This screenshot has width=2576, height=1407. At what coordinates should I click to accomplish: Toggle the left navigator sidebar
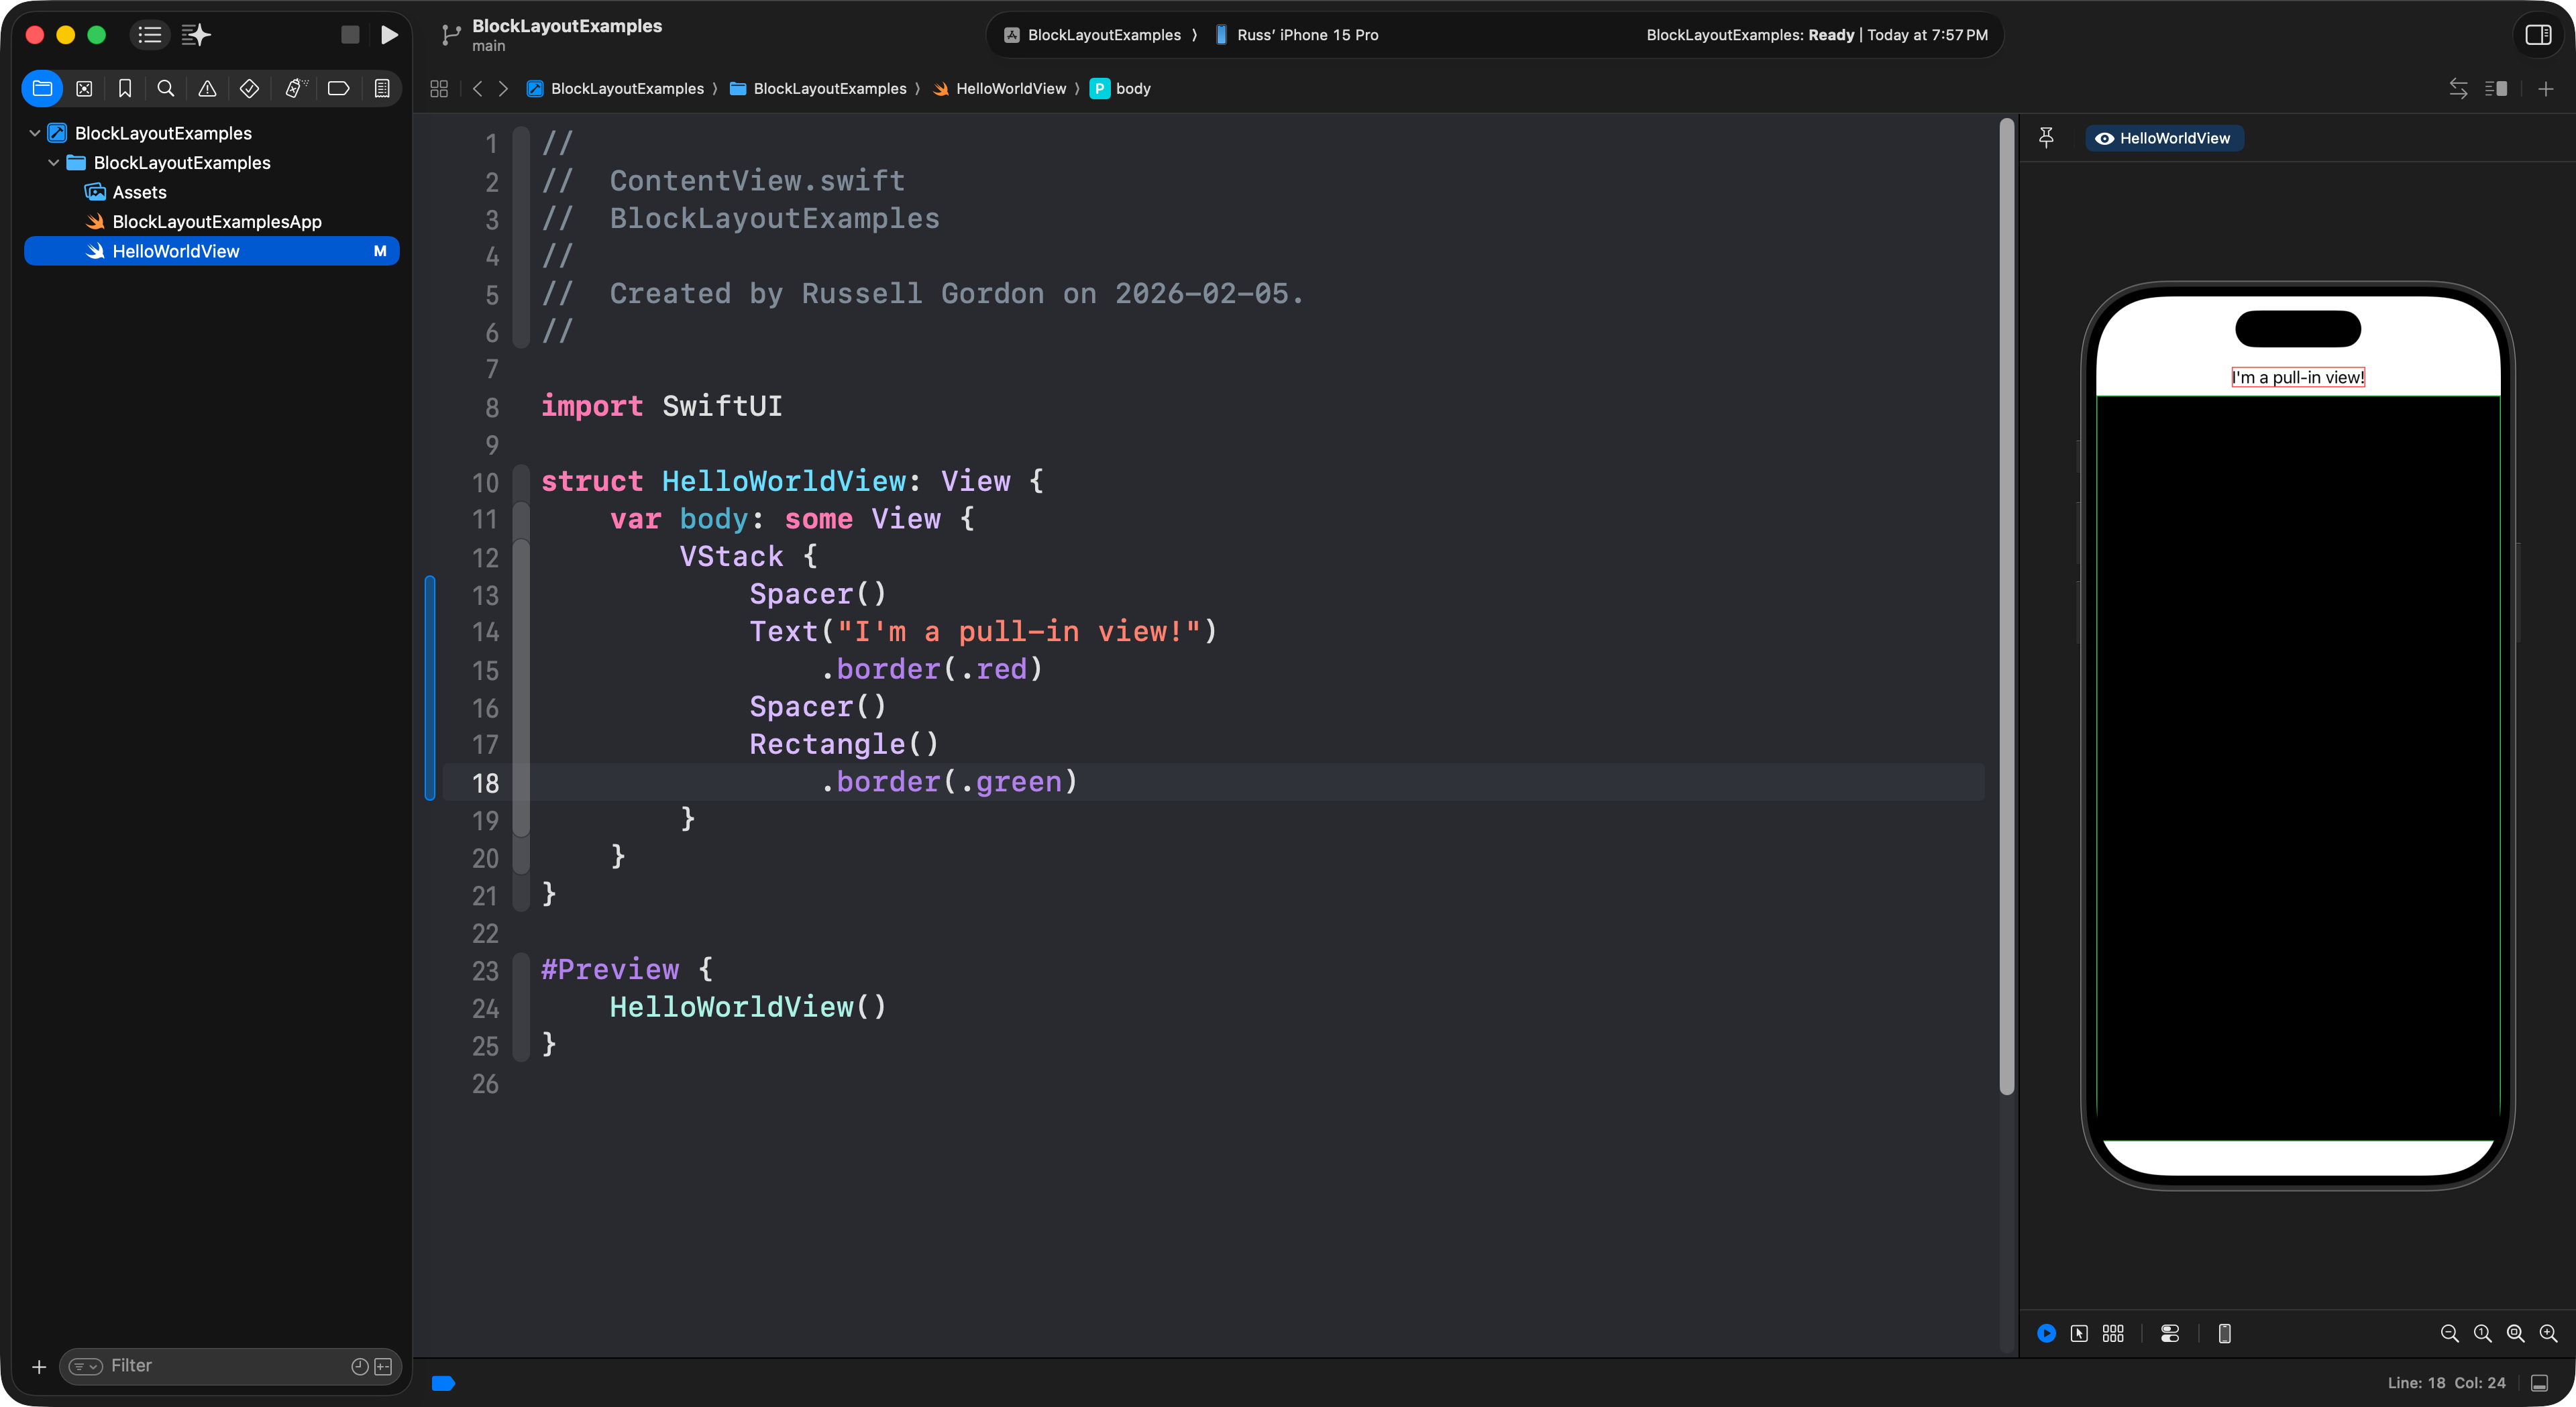pos(150,35)
